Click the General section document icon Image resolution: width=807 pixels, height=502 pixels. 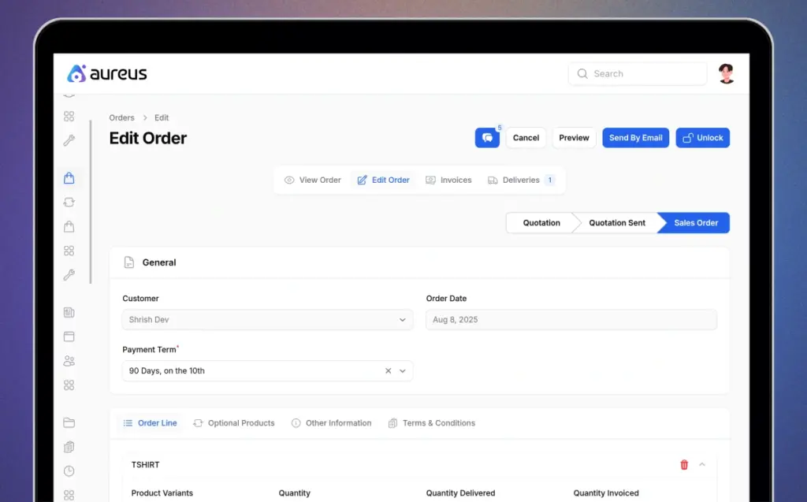(128, 262)
